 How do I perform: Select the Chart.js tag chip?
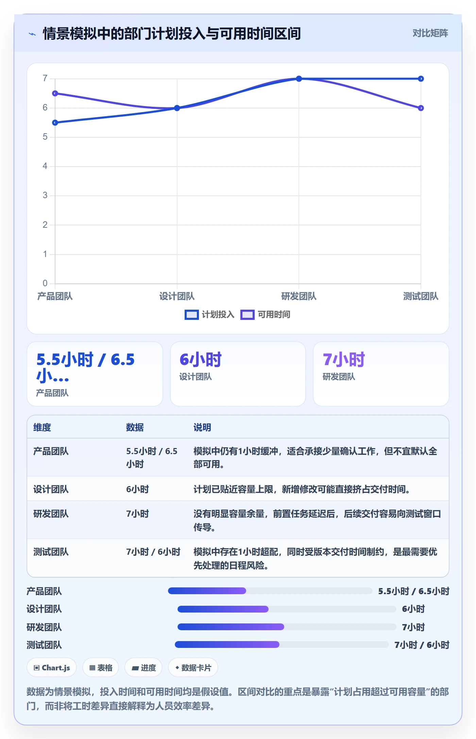[52, 668]
